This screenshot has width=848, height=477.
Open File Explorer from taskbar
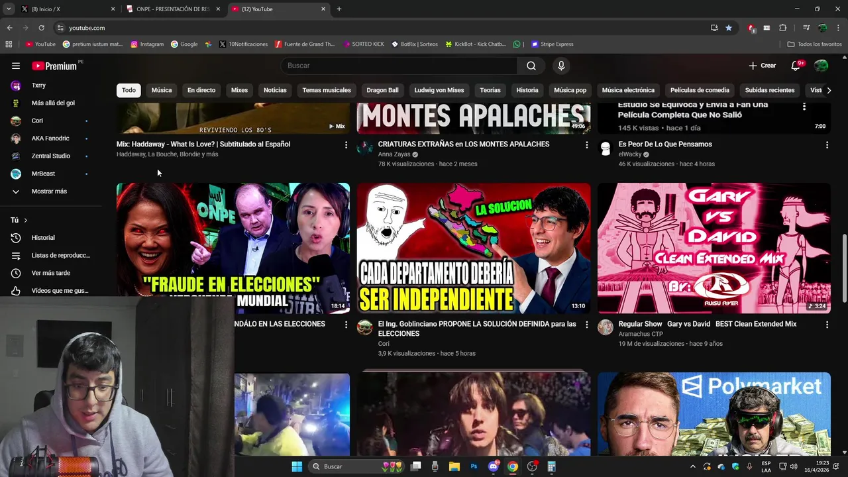point(454,466)
